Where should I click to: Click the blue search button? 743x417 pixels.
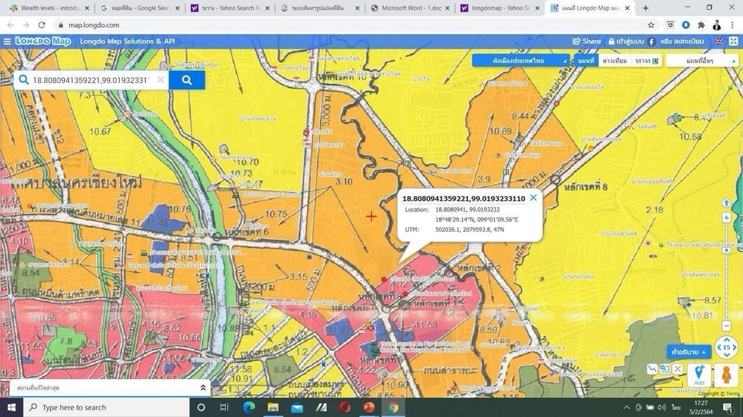pos(186,80)
